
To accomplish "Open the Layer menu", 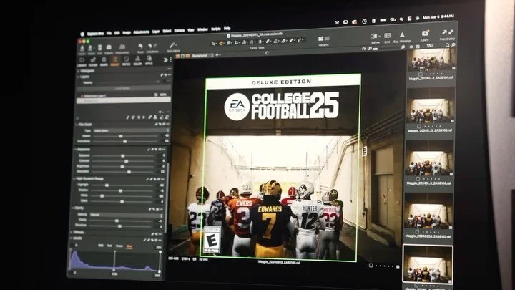I will [156, 32].
